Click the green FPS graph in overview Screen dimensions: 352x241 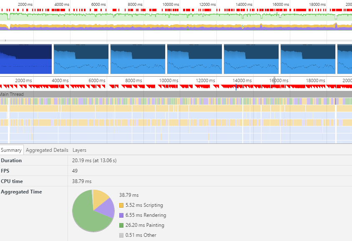click(x=125, y=17)
